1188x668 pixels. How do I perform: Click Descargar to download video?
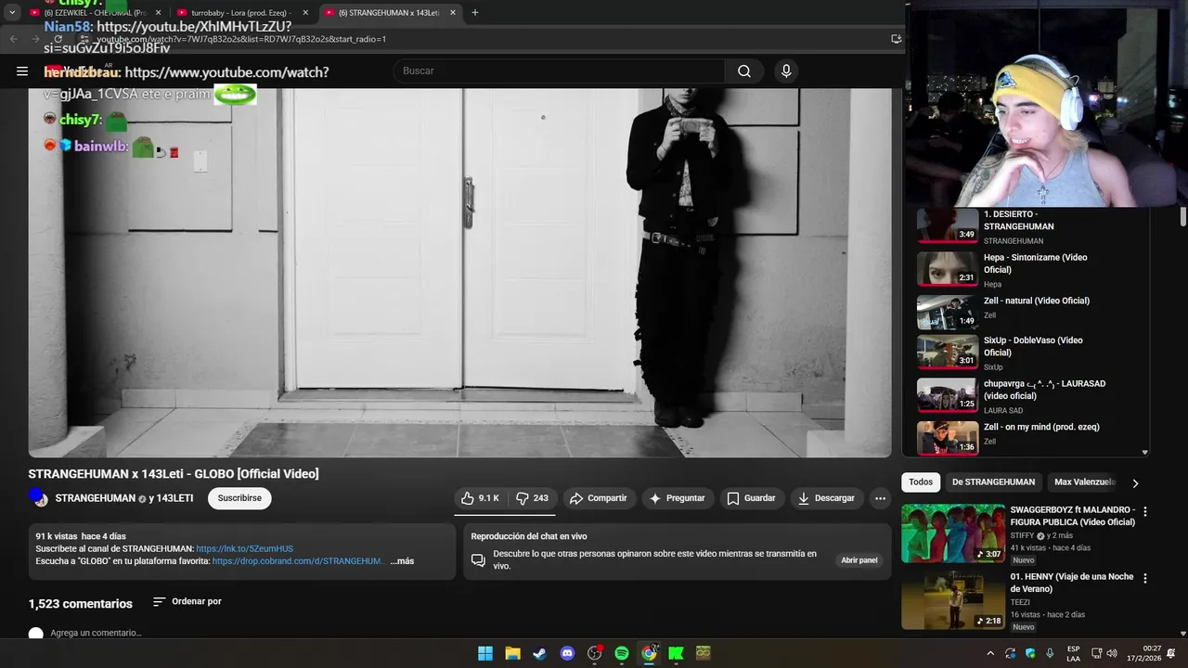point(826,498)
